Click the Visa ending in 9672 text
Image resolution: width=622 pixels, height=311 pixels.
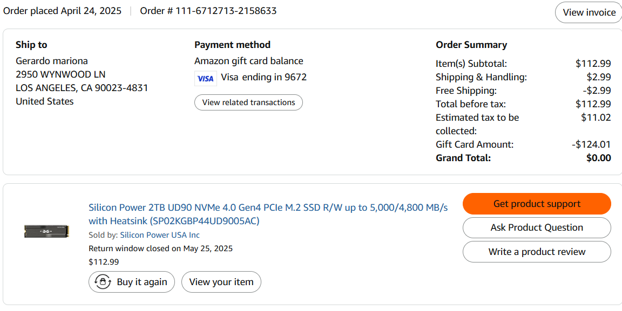[263, 77]
